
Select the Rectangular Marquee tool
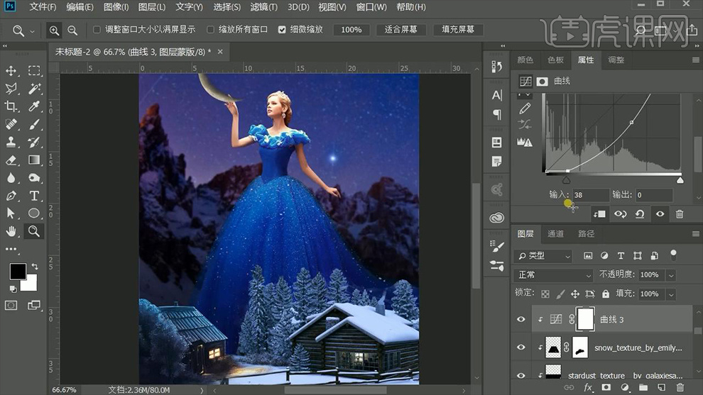(x=33, y=71)
